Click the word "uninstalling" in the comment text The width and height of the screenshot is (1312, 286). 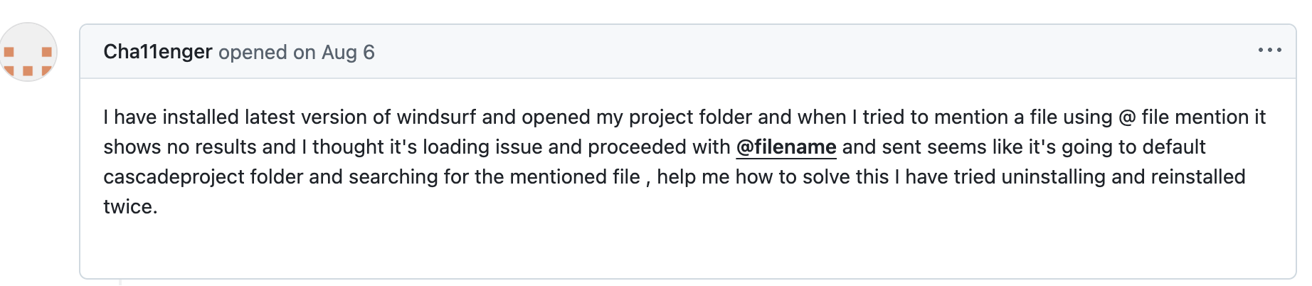point(1054,177)
